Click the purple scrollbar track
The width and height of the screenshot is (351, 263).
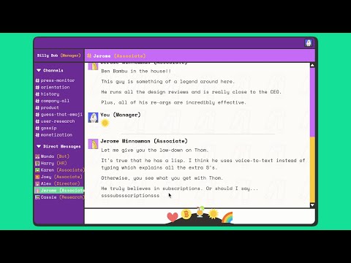tap(312, 102)
